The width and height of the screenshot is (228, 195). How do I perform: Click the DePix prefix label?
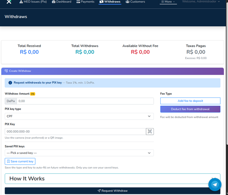point(11,101)
